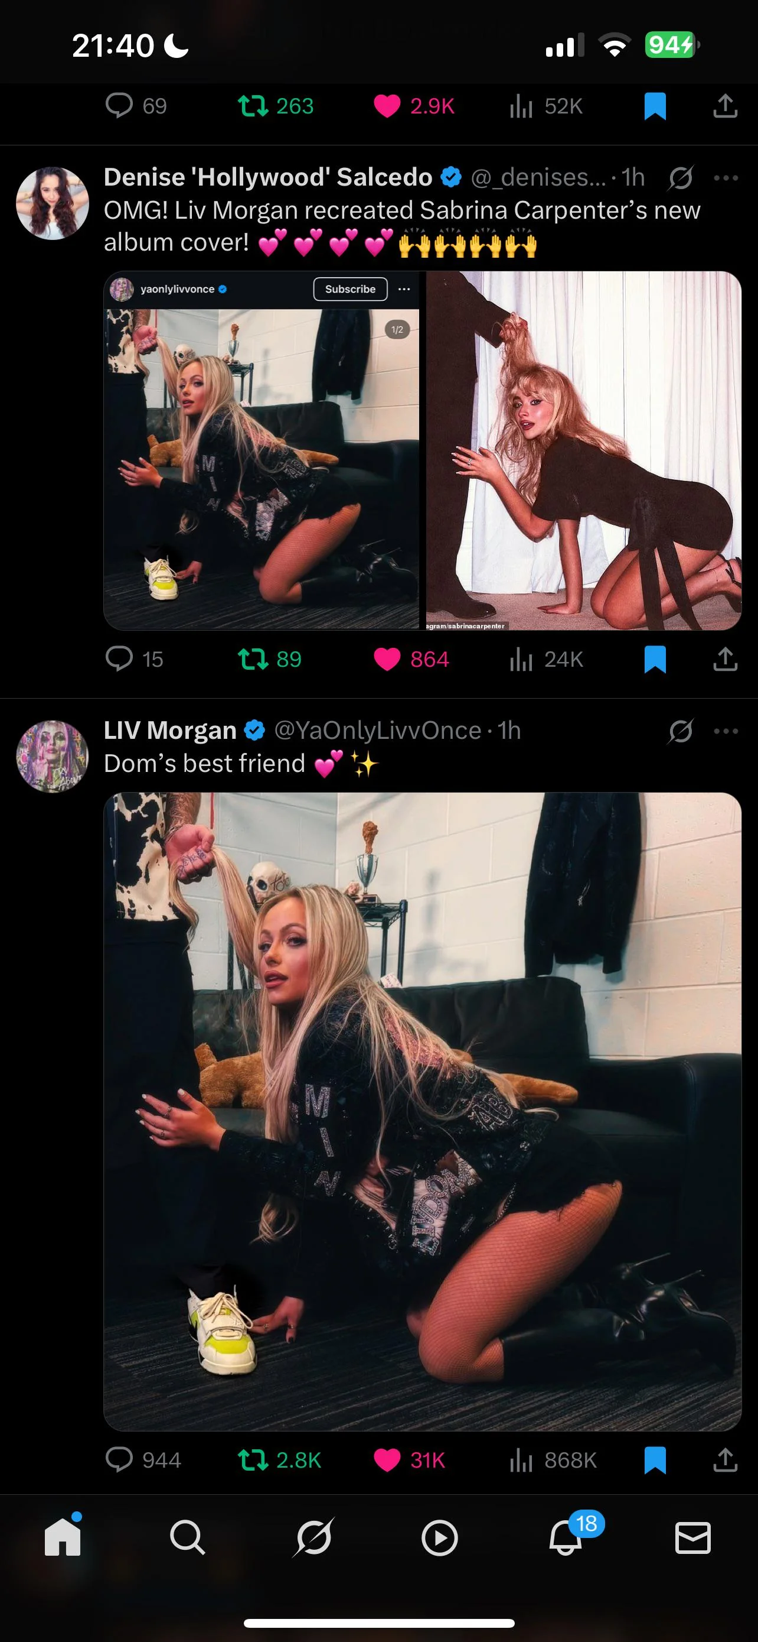Open the Messages envelope icon
Screen dimensions: 758x1642
pyautogui.click(x=692, y=1537)
